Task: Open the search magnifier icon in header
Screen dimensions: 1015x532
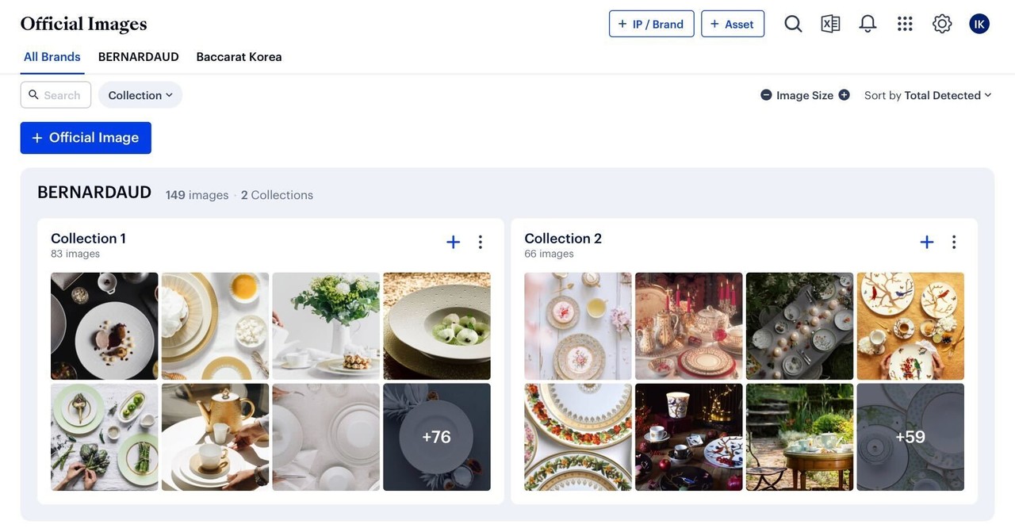Action: pyautogui.click(x=793, y=24)
